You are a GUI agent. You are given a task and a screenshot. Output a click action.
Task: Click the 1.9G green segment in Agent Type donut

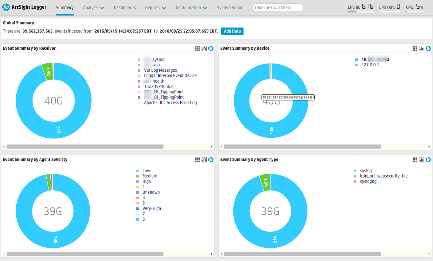click(x=265, y=183)
